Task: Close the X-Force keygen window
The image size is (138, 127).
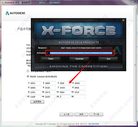Action: point(123,20)
